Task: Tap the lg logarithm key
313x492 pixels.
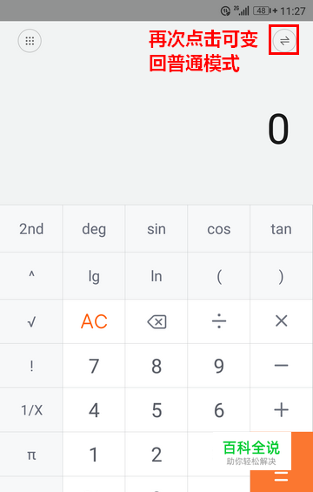Action: [94, 276]
